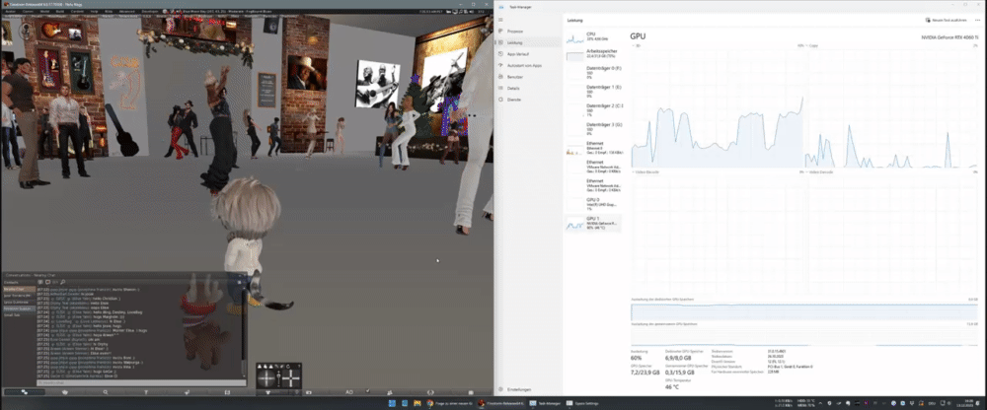
Task: Open Einstellungen in Task Manager
Action: [528, 389]
